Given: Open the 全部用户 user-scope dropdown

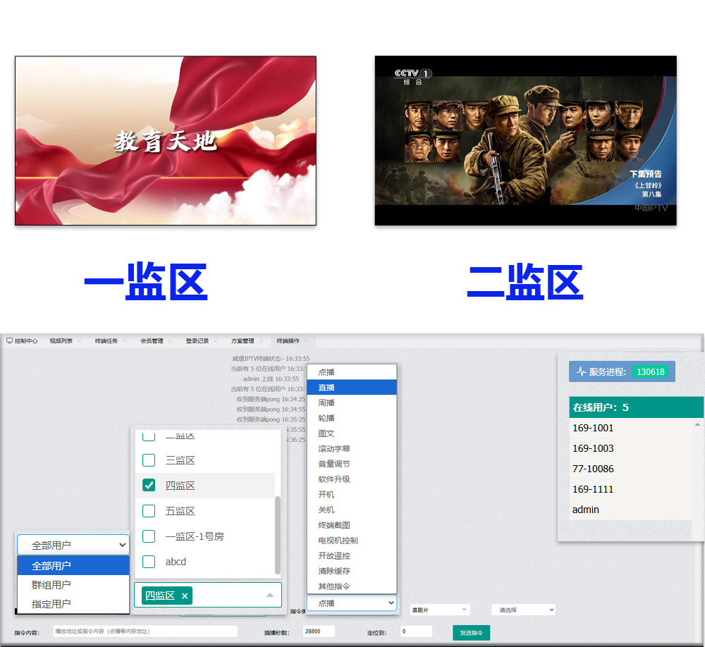Looking at the screenshot, I should [73, 545].
